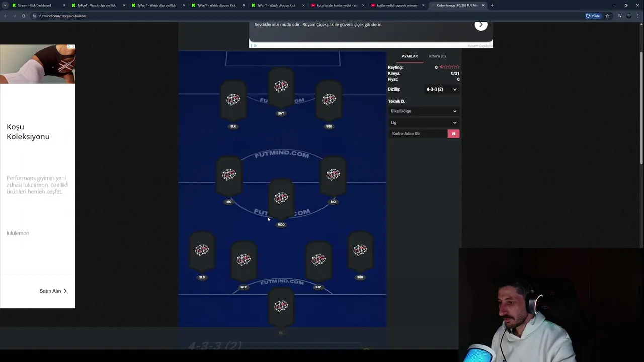Click the Reyting label

(395, 67)
